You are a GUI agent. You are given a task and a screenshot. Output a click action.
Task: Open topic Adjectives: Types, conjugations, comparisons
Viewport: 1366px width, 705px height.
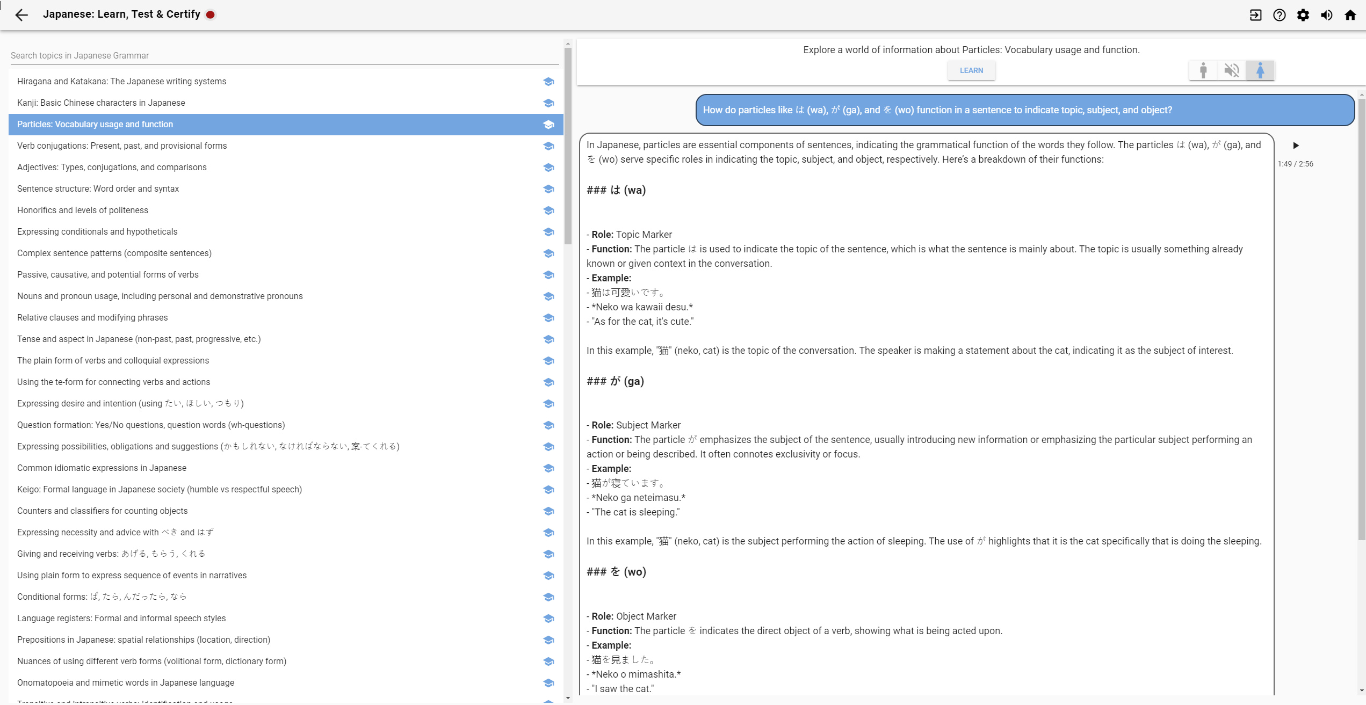click(286, 167)
